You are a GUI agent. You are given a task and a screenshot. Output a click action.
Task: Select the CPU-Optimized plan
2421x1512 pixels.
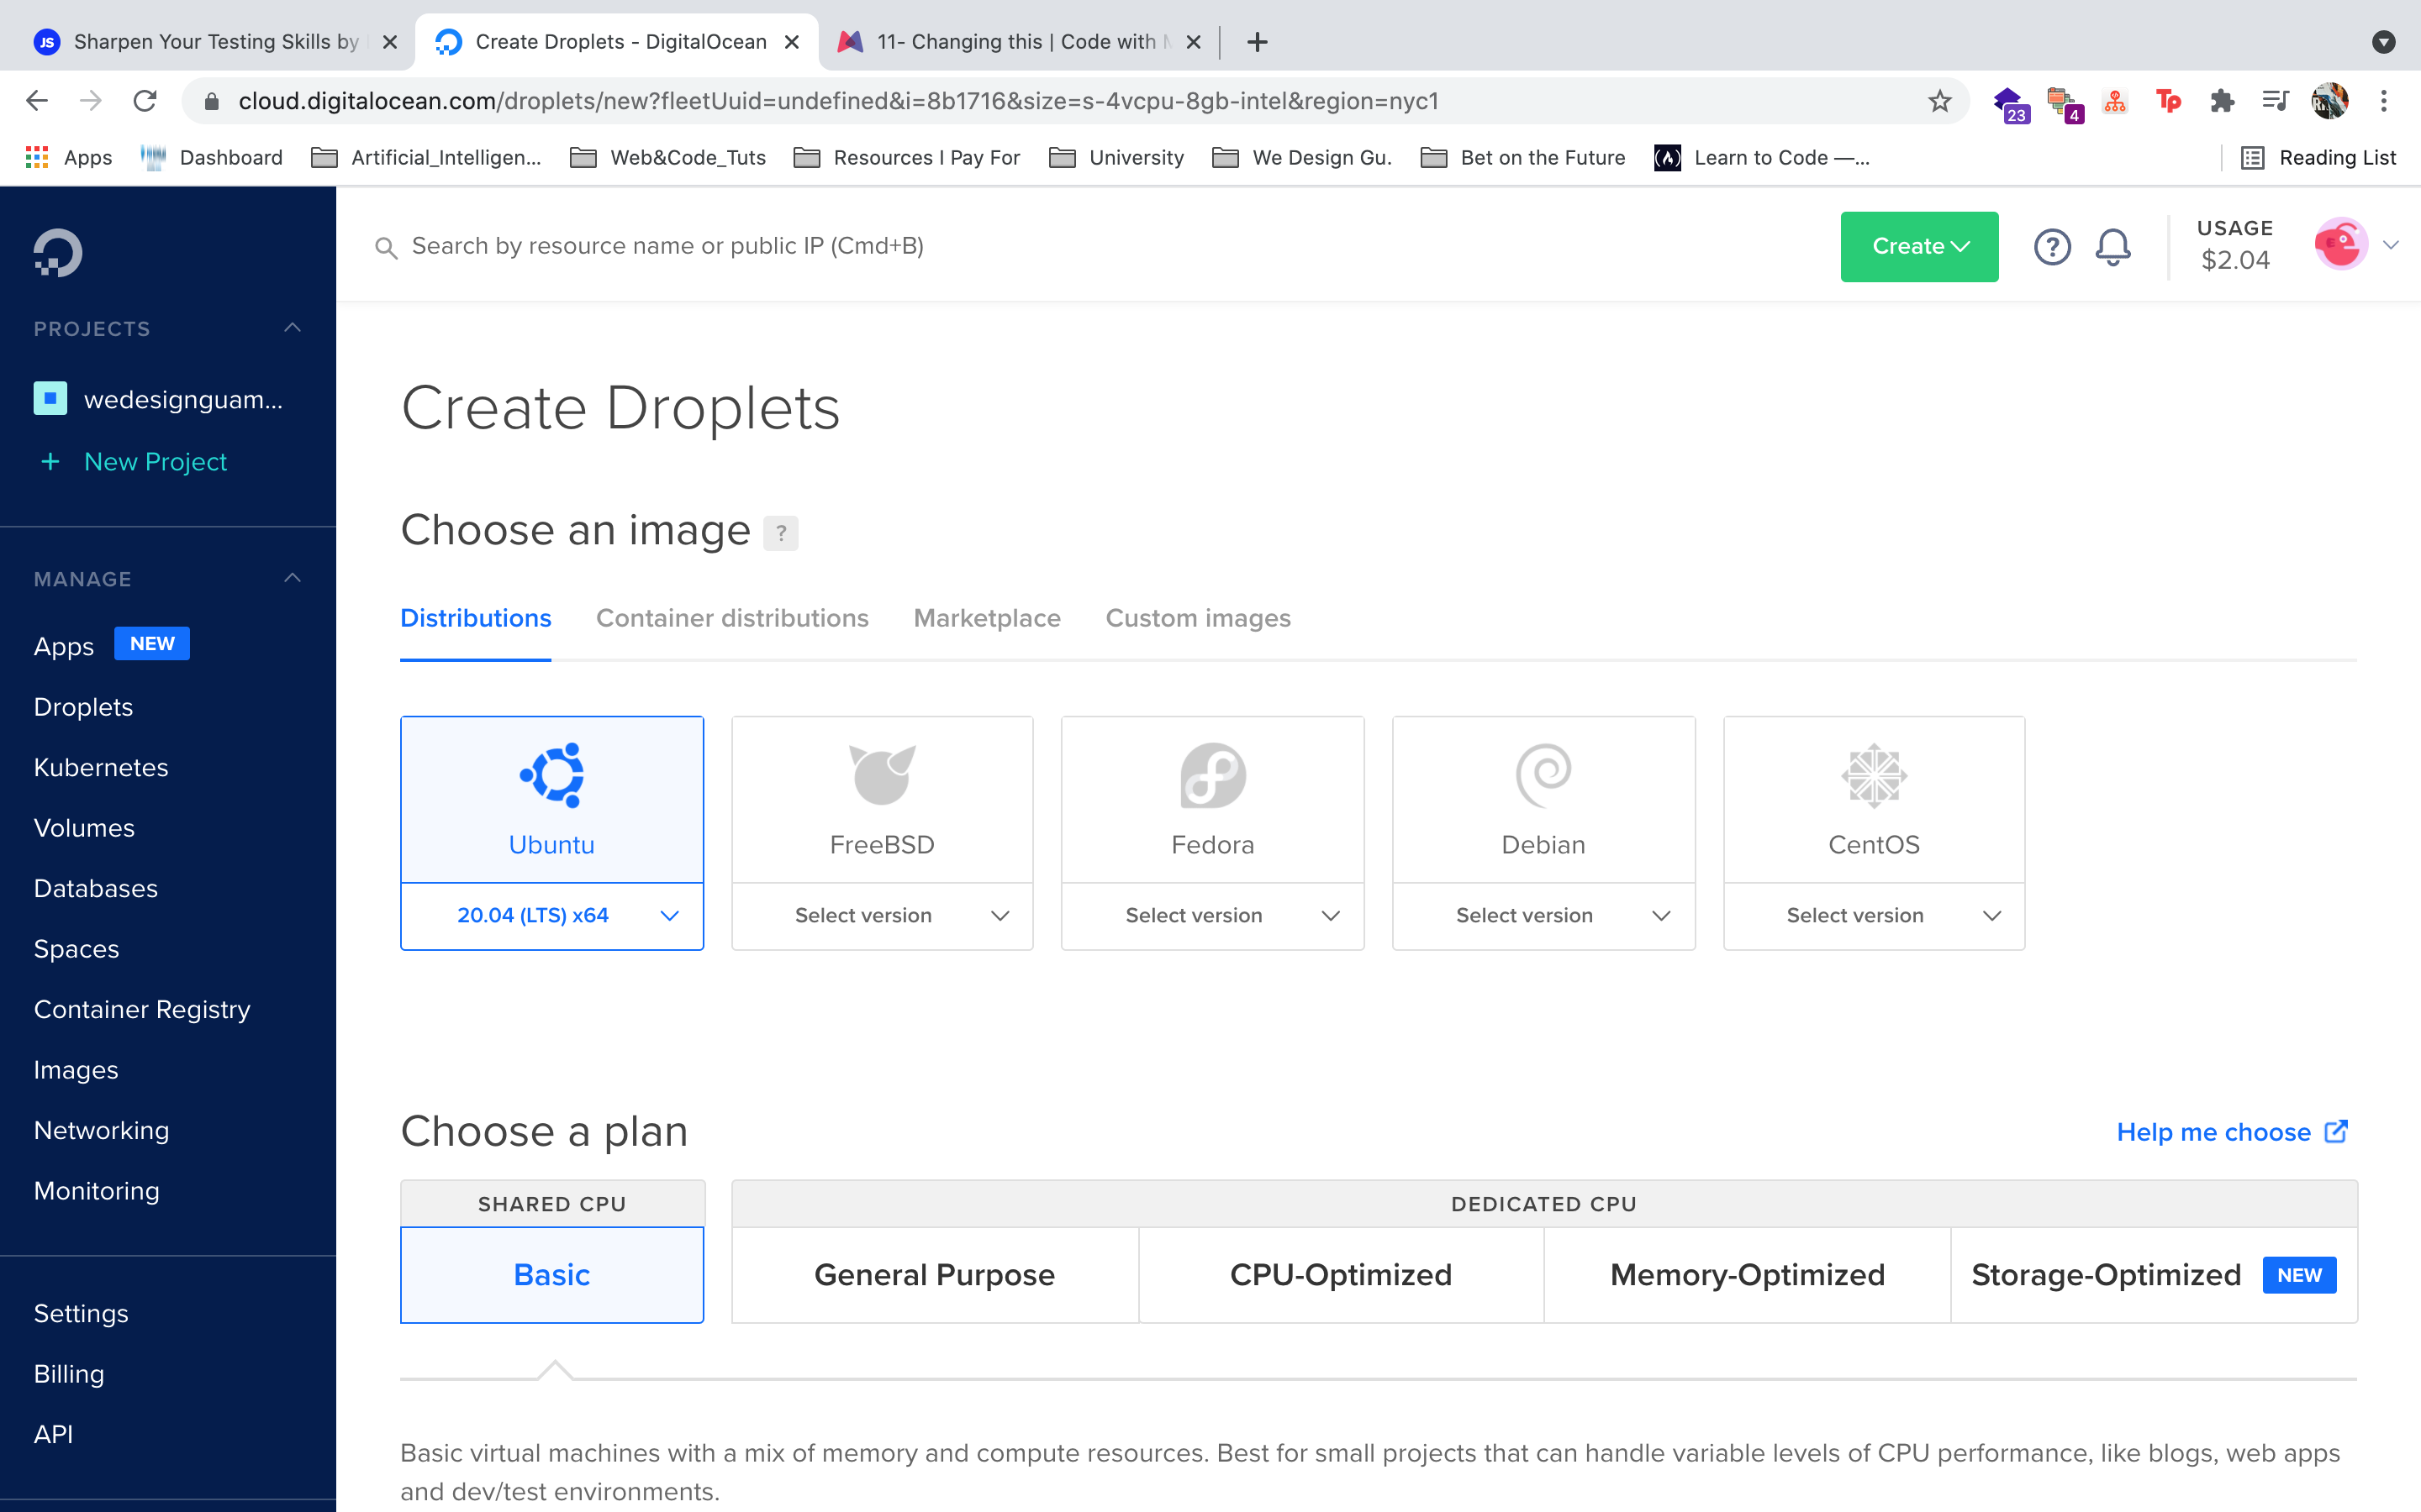(1341, 1274)
